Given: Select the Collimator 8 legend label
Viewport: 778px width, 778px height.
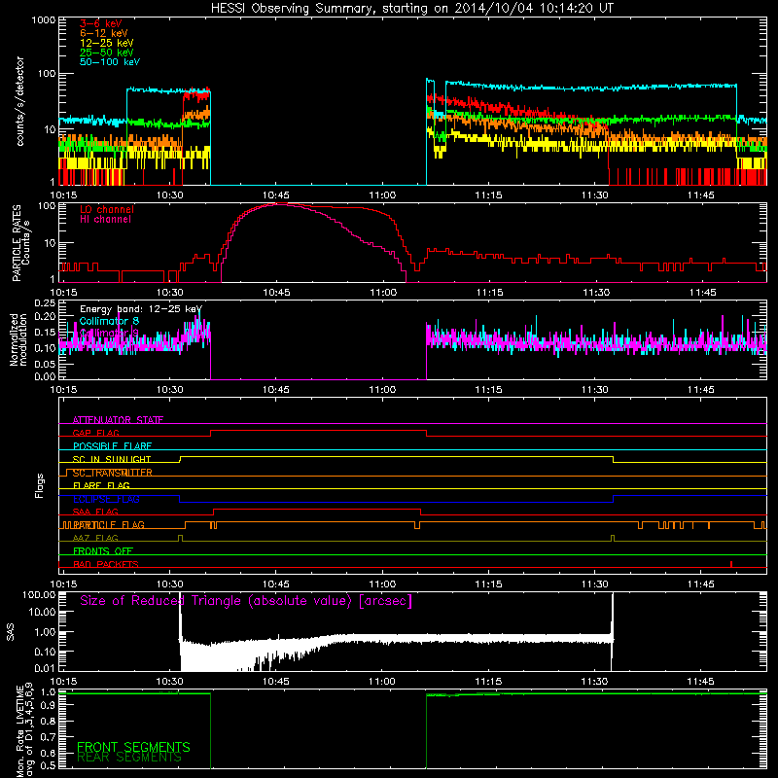Looking at the screenshot, I should coord(109,321).
